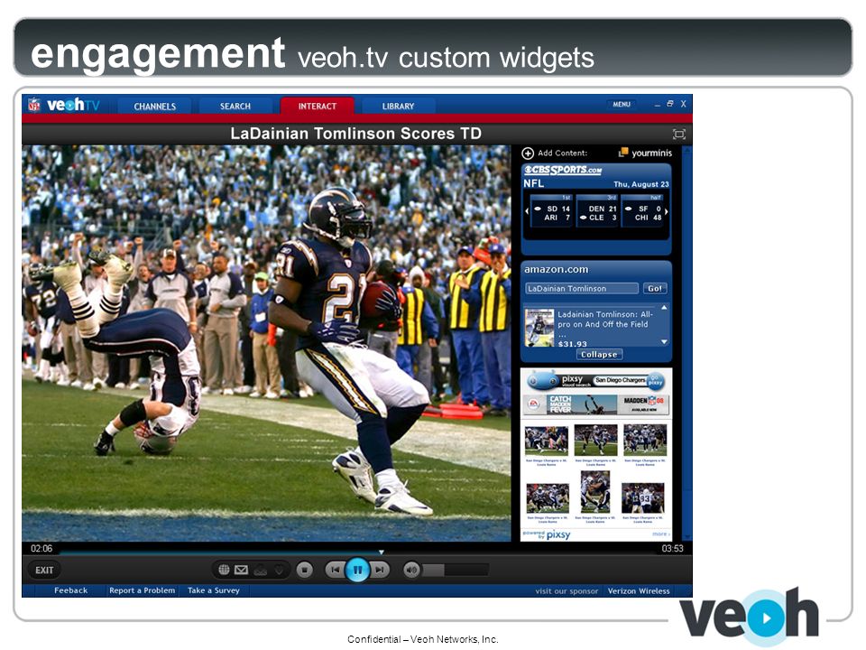Select the SF vs CHI score box

click(641, 210)
